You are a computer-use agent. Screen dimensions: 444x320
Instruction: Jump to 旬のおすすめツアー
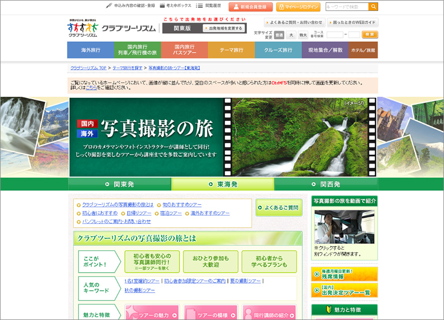pyautogui.click(x=182, y=204)
